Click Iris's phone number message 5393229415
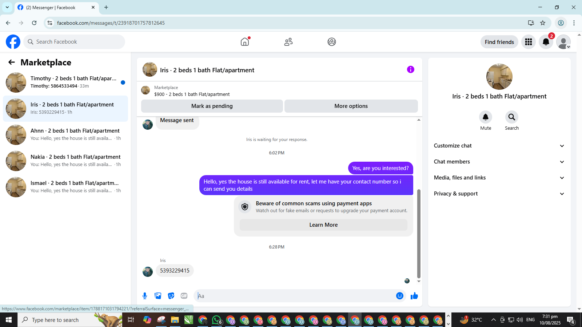This screenshot has width=582, height=327. (x=175, y=271)
